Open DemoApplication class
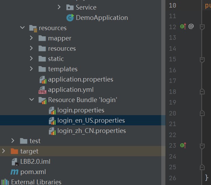 (x=102, y=17)
